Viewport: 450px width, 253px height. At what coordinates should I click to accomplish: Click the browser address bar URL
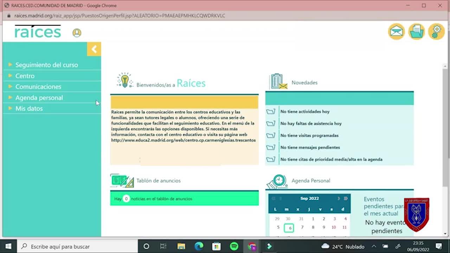point(120,16)
